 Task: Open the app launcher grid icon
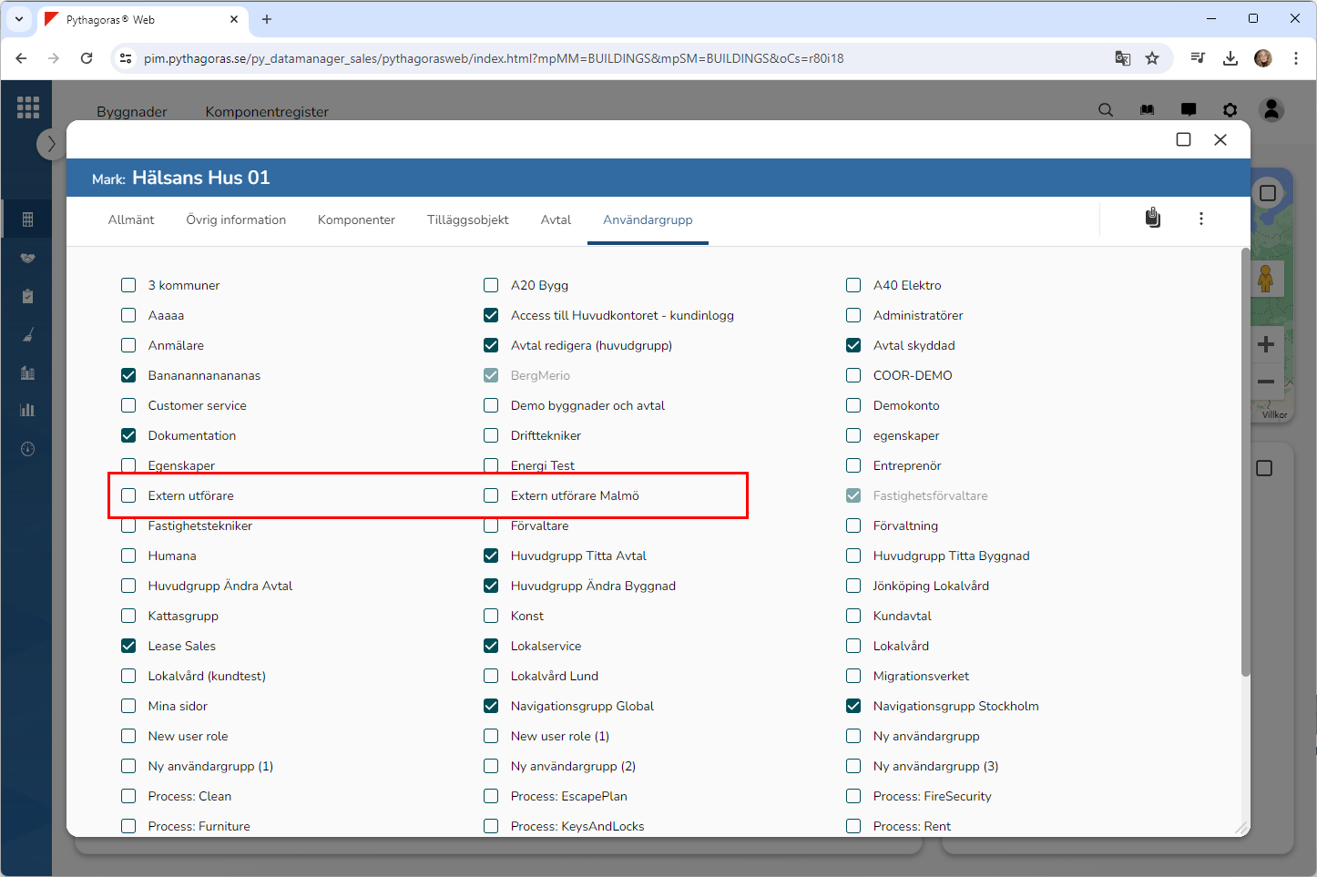tap(28, 107)
